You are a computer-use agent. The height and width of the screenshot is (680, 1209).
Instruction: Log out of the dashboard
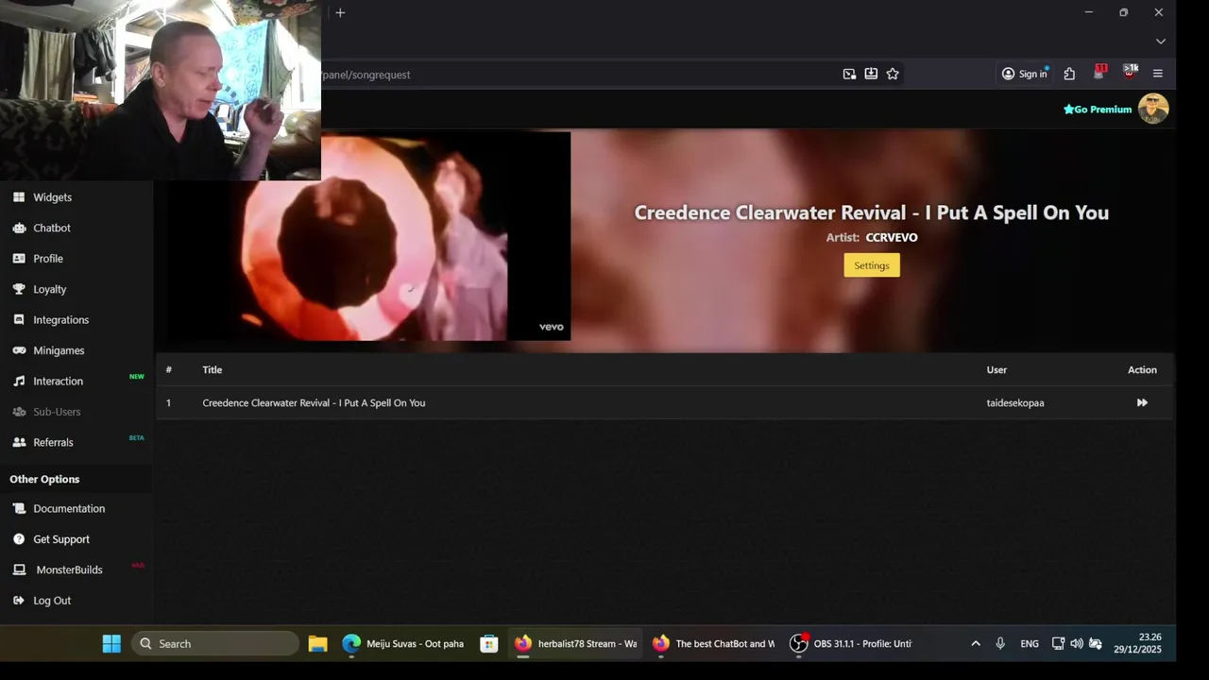point(52,601)
